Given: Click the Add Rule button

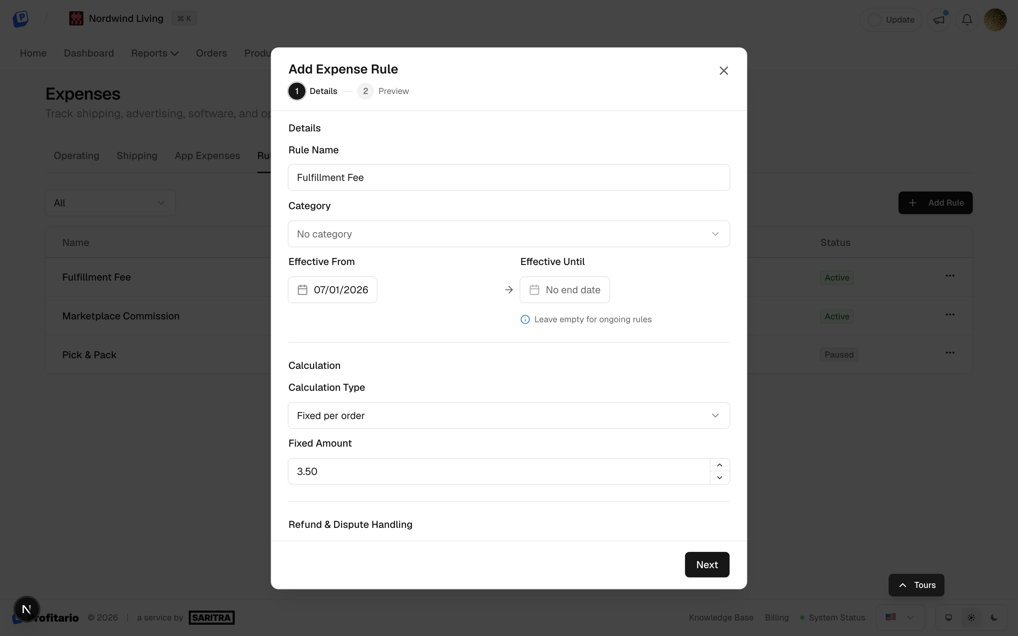Looking at the screenshot, I should coord(935,203).
